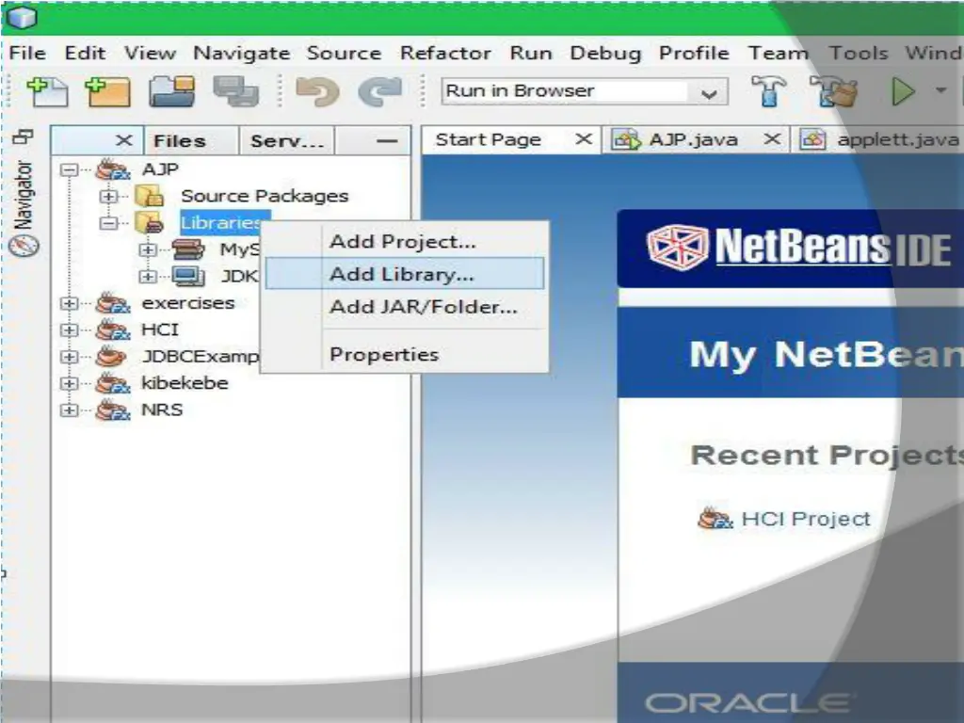The height and width of the screenshot is (723, 964).
Task: Click the Open Project folder icon
Action: (172, 92)
